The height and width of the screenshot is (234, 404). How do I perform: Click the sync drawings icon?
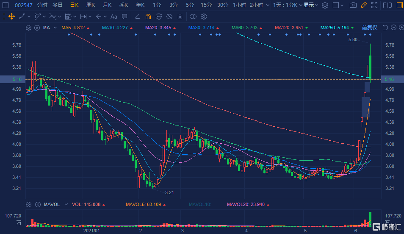tap(159, 17)
